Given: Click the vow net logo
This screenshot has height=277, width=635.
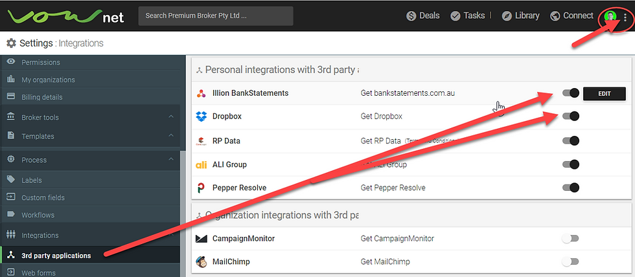Looking at the screenshot, I should pyautogui.click(x=66, y=16).
